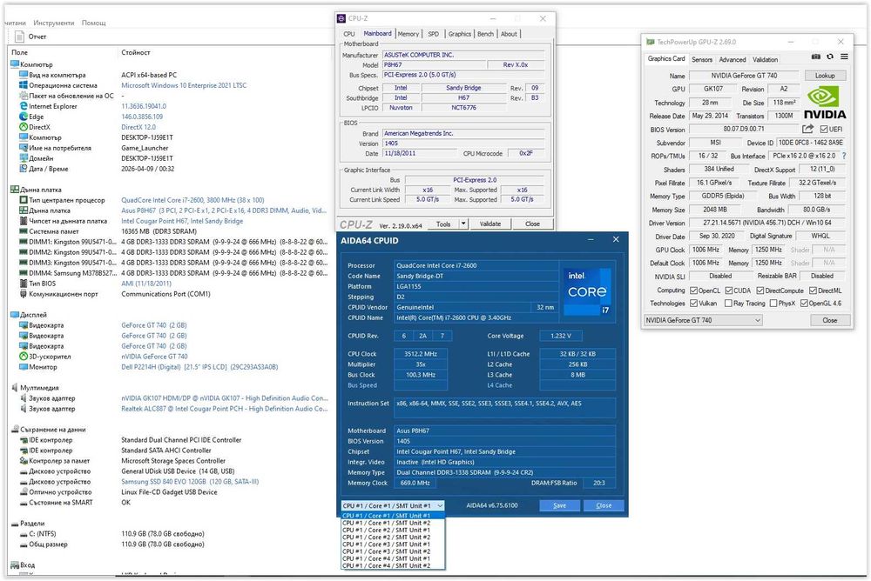Select CPU #1 / Core #2 / SMT Unit #1
This screenshot has height=581, width=871.
[x=393, y=530]
